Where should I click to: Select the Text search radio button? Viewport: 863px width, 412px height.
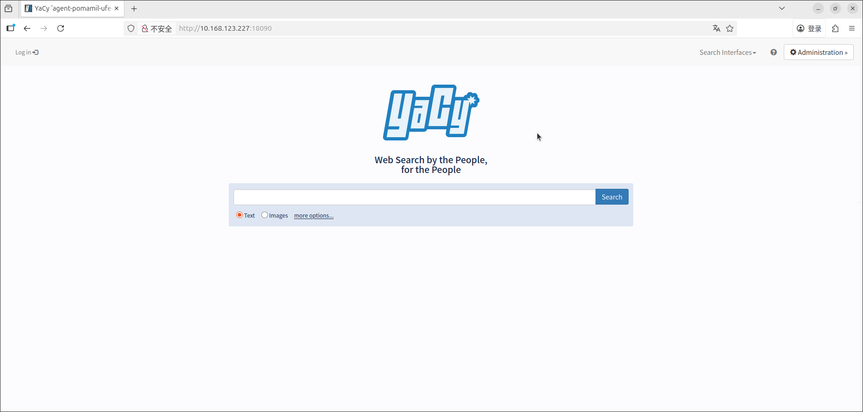[x=240, y=215]
